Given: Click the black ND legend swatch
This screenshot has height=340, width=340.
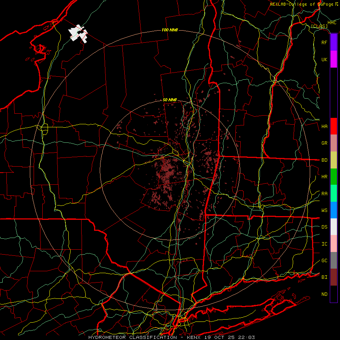Looking at the screenshot, I should (x=334, y=294).
